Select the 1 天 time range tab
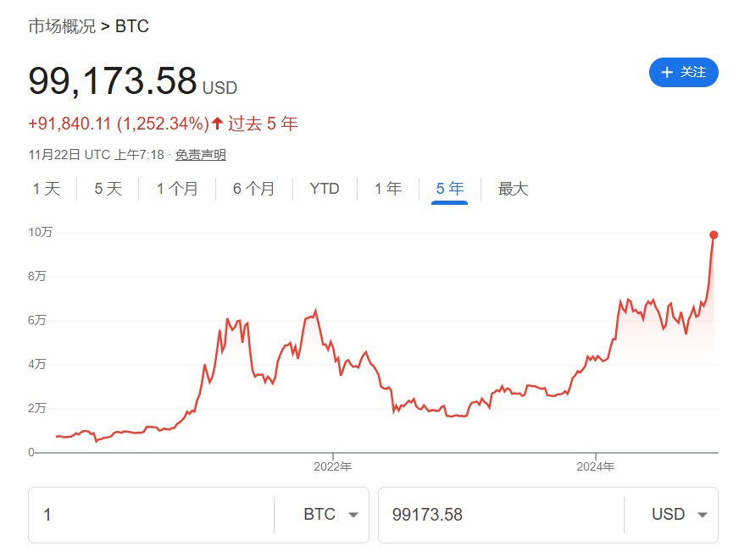This screenshot has width=750, height=557. 47,189
